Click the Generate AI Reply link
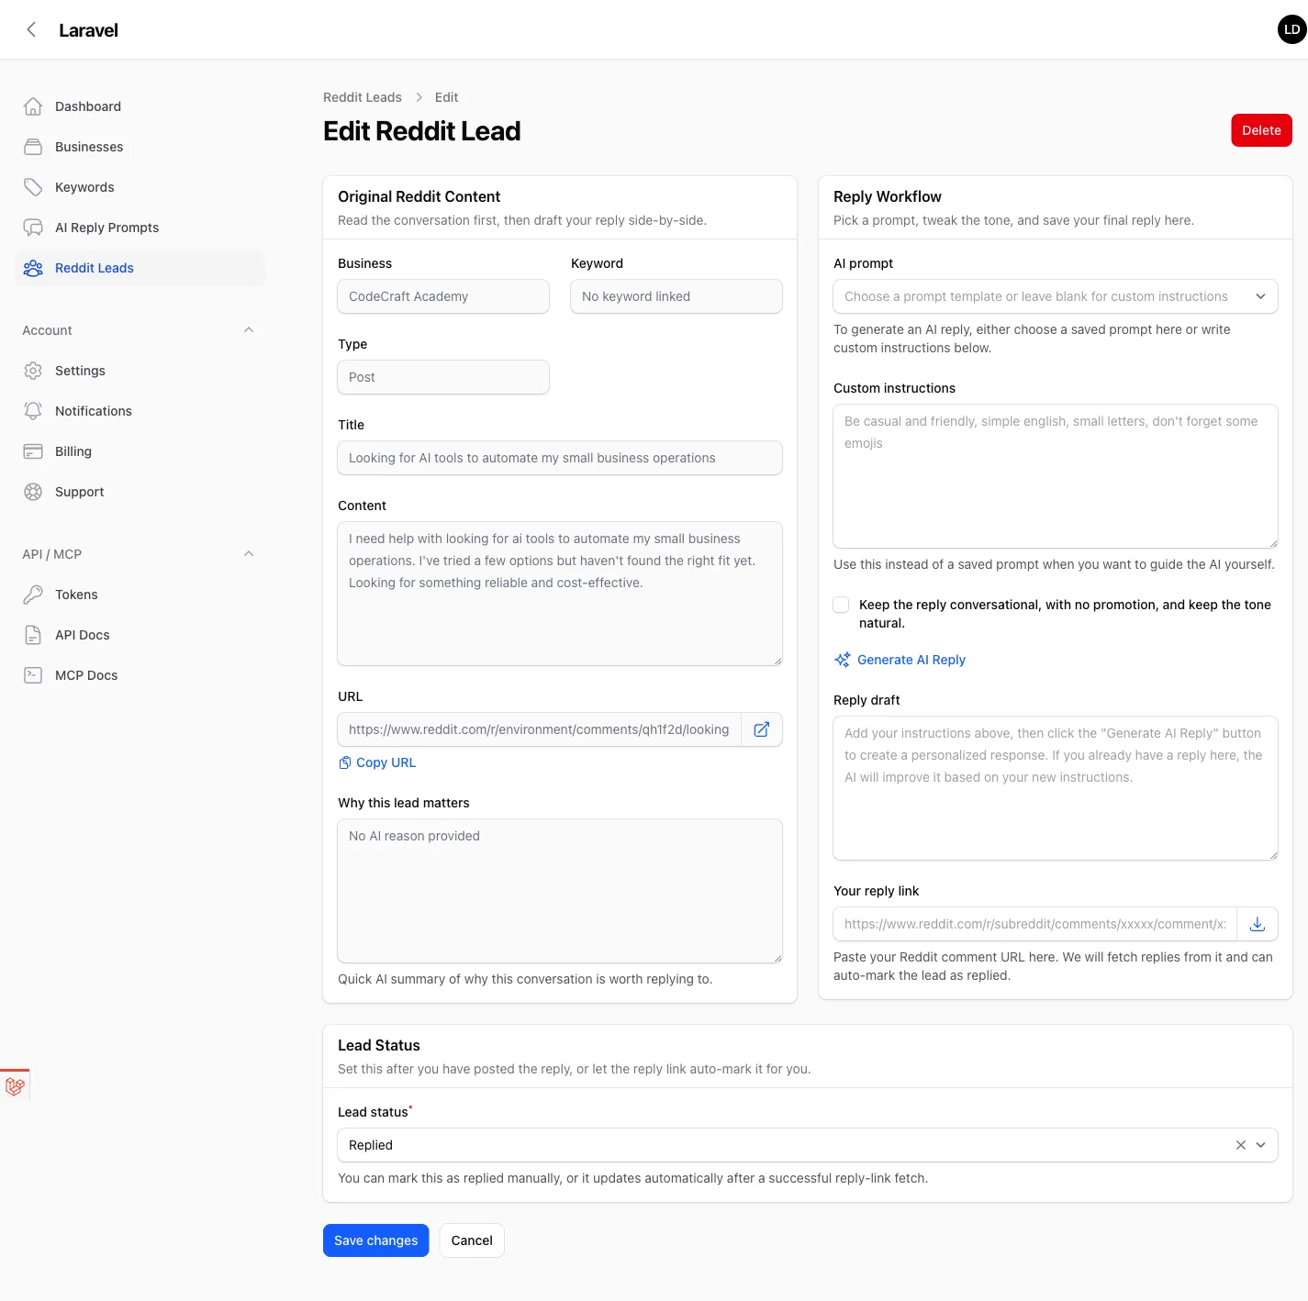The height and width of the screenshot is (1301, 1308). [x=911, y=659]
